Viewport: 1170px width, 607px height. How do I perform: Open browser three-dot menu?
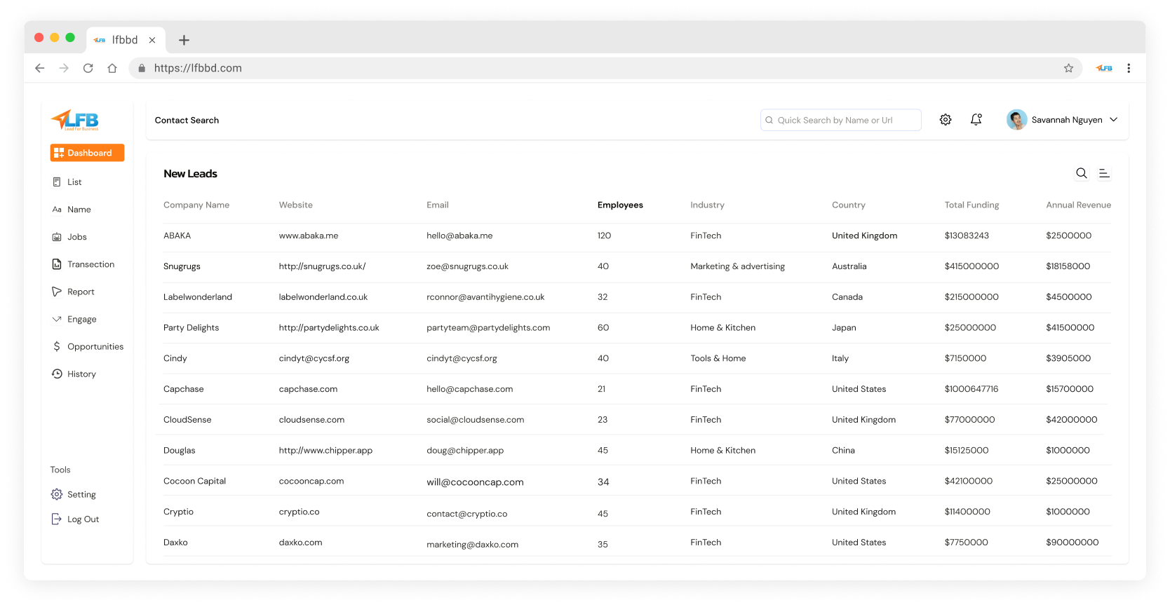point(1129,68)
